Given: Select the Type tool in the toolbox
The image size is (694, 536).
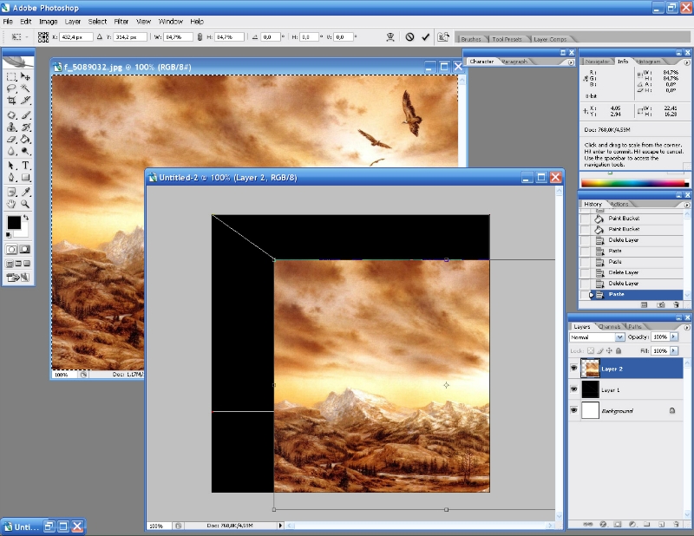Looking at the screenshot, I should (x=26, y=165).
